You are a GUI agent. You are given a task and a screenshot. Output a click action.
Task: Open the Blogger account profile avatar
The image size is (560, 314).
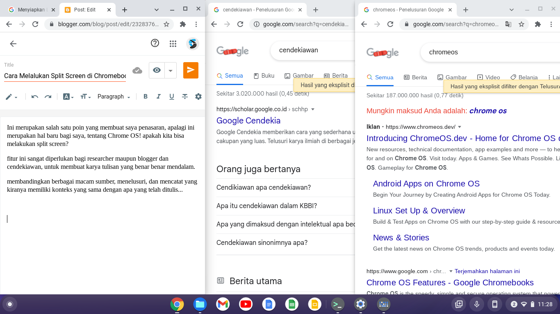tap(193, 44)
